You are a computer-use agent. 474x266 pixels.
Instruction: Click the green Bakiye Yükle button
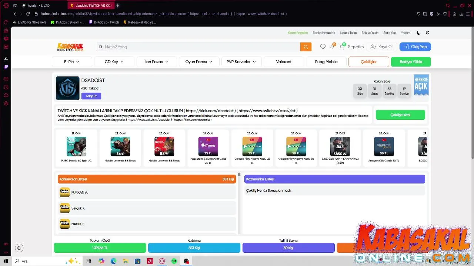(x=411, y=62)
